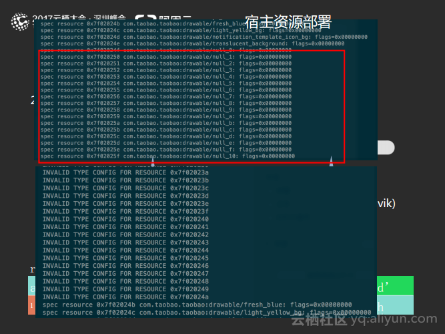Image resolution: width=445 pixels, height=334 pixels.
Task: Select the translucent_background resource line
Action: [192, 43]
